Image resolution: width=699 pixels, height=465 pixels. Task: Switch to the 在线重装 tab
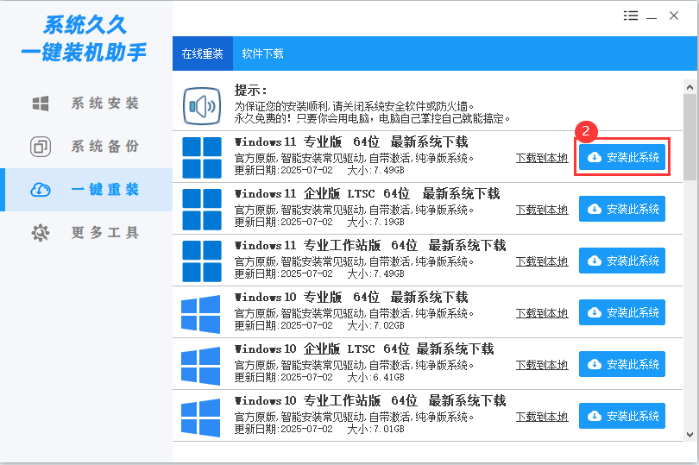pyautogui.click(x=202, y=53)
